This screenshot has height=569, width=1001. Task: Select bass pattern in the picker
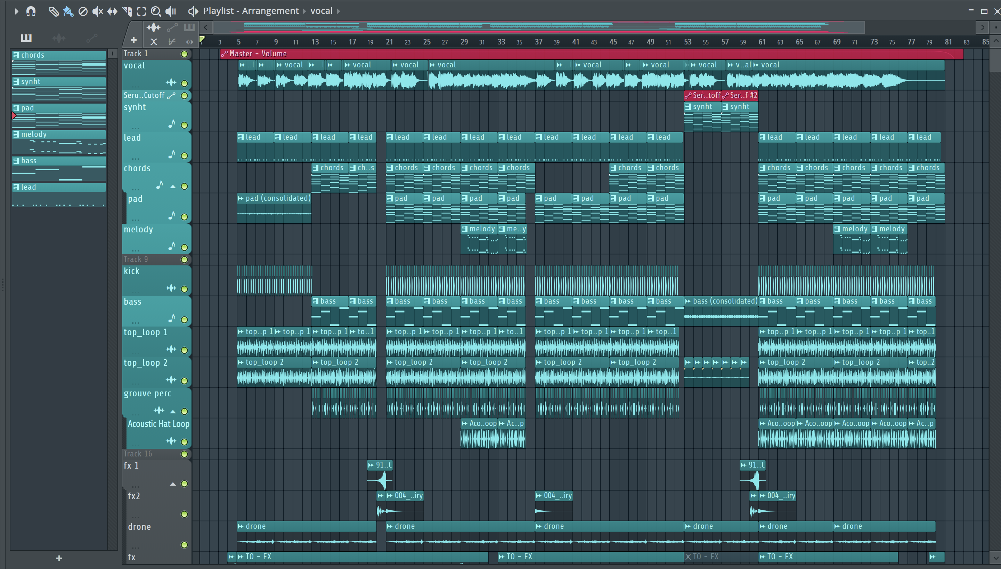pyautogui.click(x=59, y=168)
